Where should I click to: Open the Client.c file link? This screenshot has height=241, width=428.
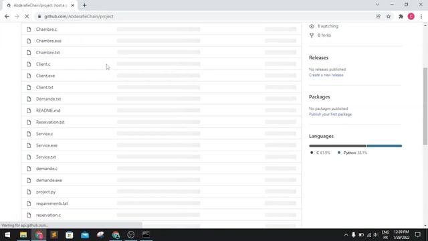coord(43,64)
